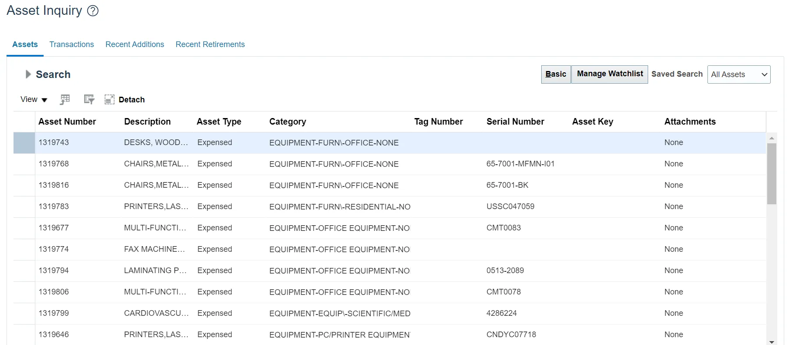Switch to the Transactions tab
This screenshot has width=789, height=345.
click(72, 44)
